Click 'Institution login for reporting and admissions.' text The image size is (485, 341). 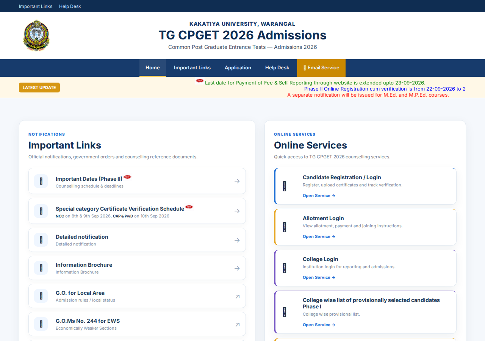tap(349, 267)
